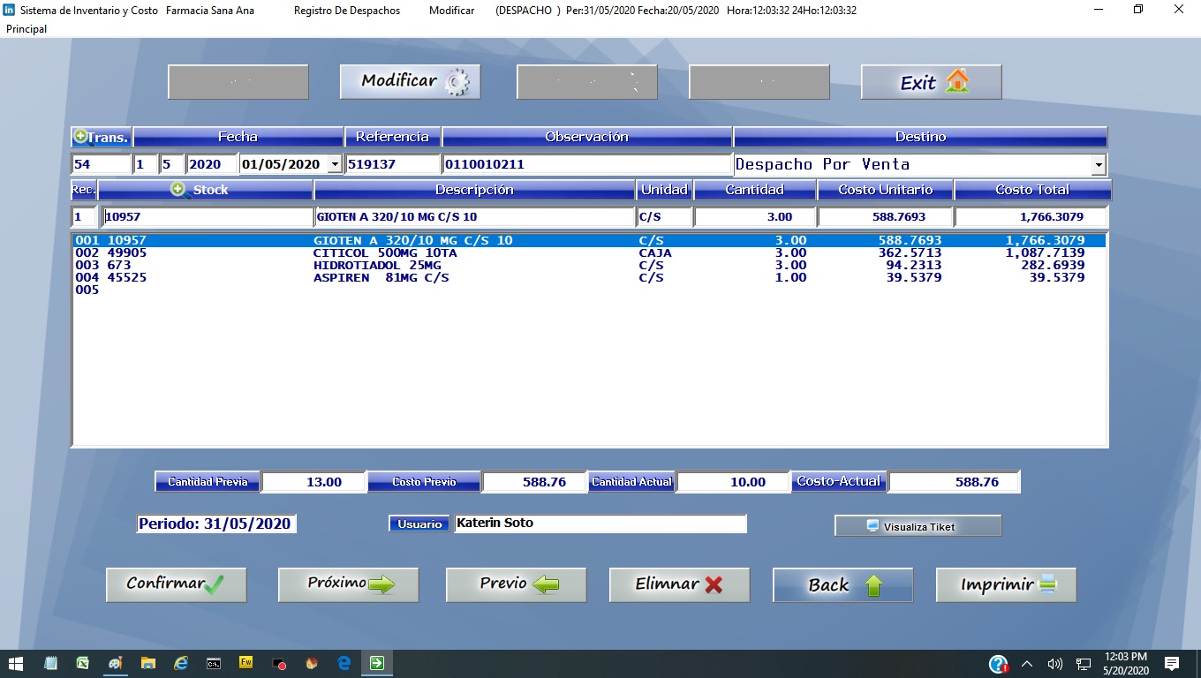The image size is (1201, 678).
Task: Expand the Fecha date dropdown
Action: pyautogui.click(x=334, y=164)
